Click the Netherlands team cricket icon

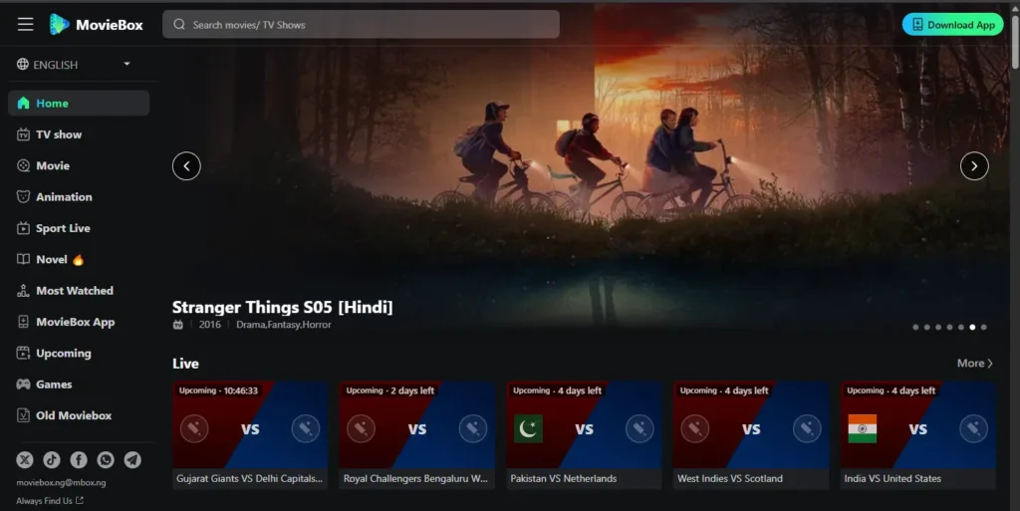[x=639, y=429]
